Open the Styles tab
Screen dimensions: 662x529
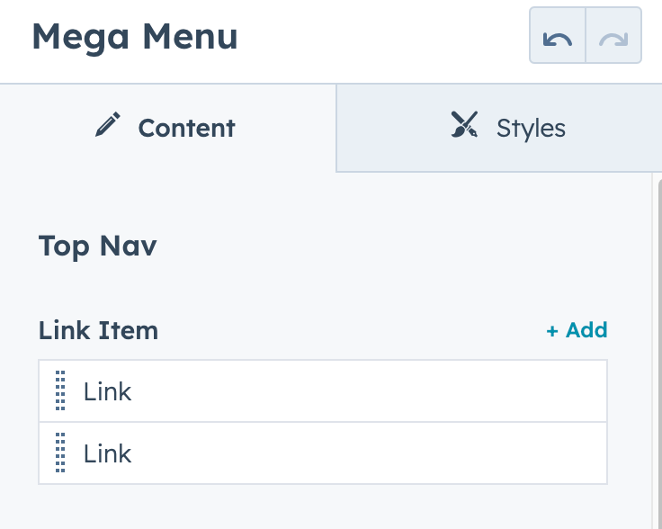(509, 128)
